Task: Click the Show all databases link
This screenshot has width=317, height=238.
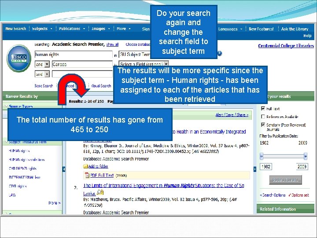Action: (112, 45)
